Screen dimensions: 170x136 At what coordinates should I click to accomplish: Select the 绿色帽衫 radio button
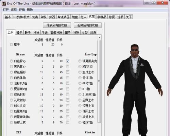click(x=11, y=72)
